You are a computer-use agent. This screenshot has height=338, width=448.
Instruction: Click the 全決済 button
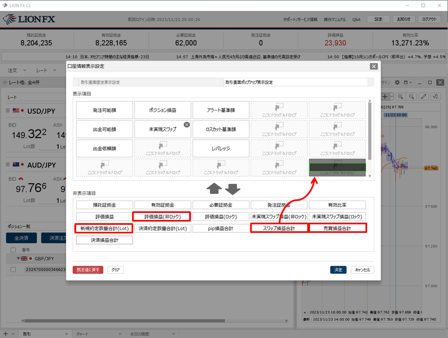pos(22,238)
